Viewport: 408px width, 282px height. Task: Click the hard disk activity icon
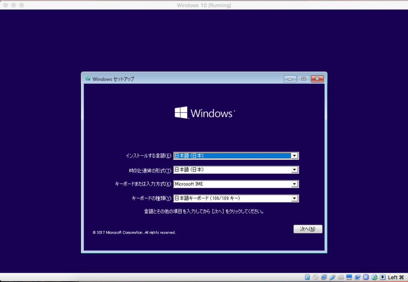pos(308,277)
